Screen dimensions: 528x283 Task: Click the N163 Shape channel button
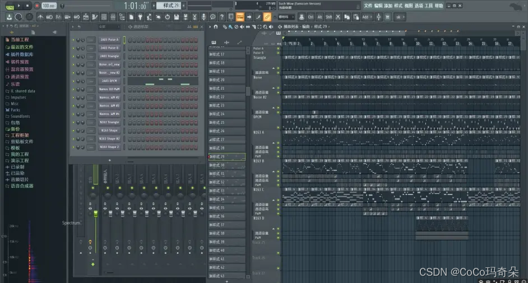point(109,131)
